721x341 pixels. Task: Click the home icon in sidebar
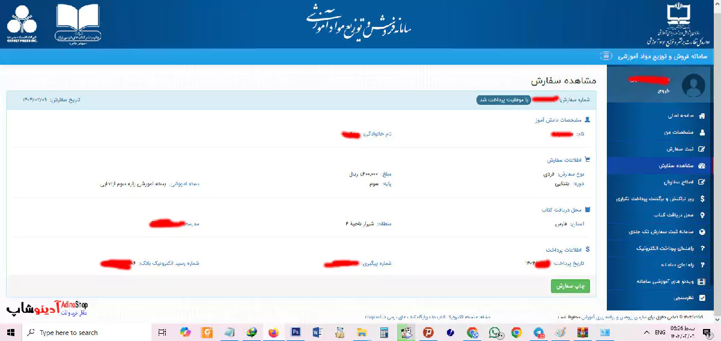(x=702, y=115)
